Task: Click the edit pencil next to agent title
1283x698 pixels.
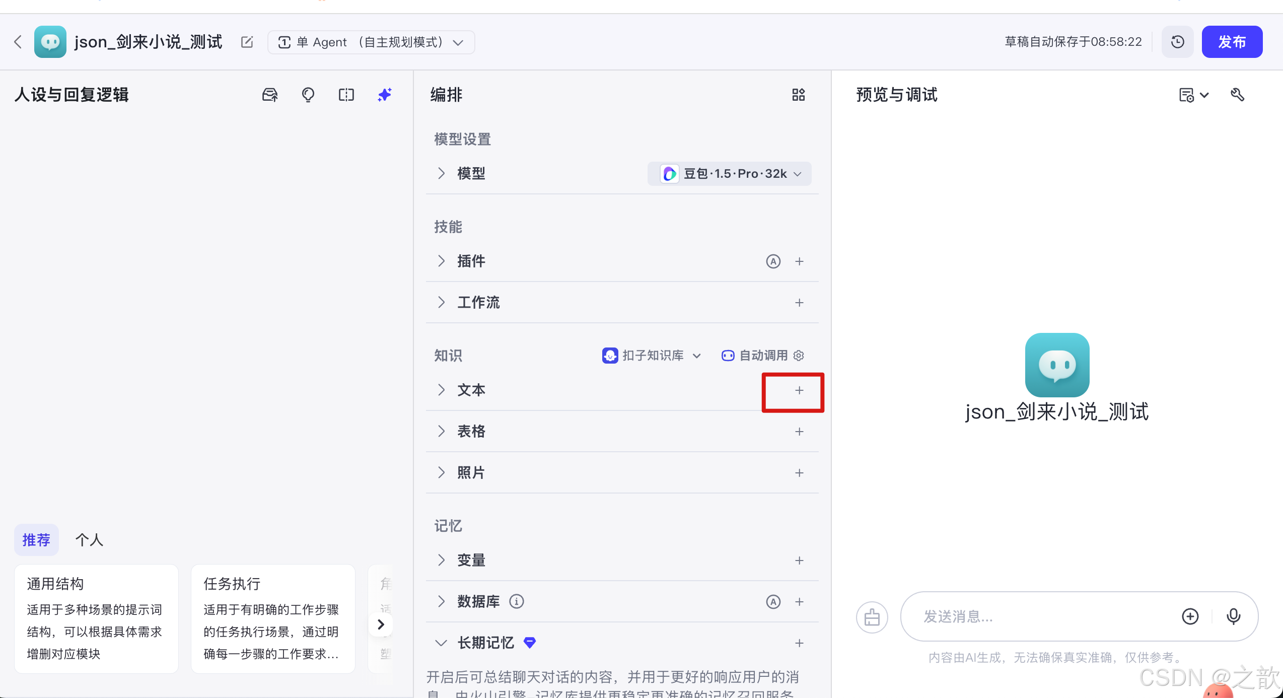Action: pos(247,42)
